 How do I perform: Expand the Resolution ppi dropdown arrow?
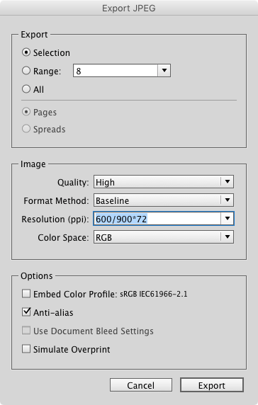(x=228, y=219)
